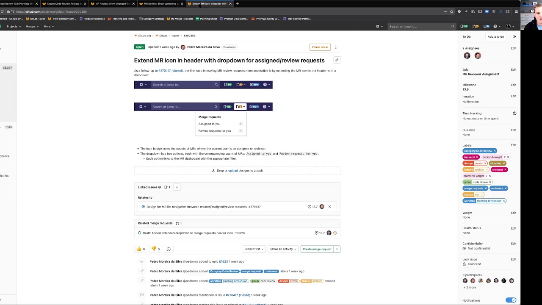Edit the Assignees in the sidebar
Screen dimensions: 542x305
514,48
